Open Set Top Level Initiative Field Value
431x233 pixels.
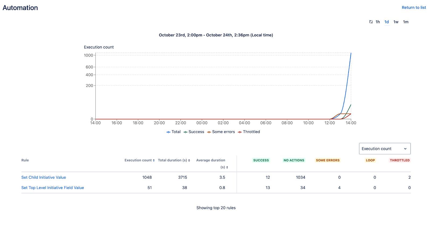click(53, 188)
